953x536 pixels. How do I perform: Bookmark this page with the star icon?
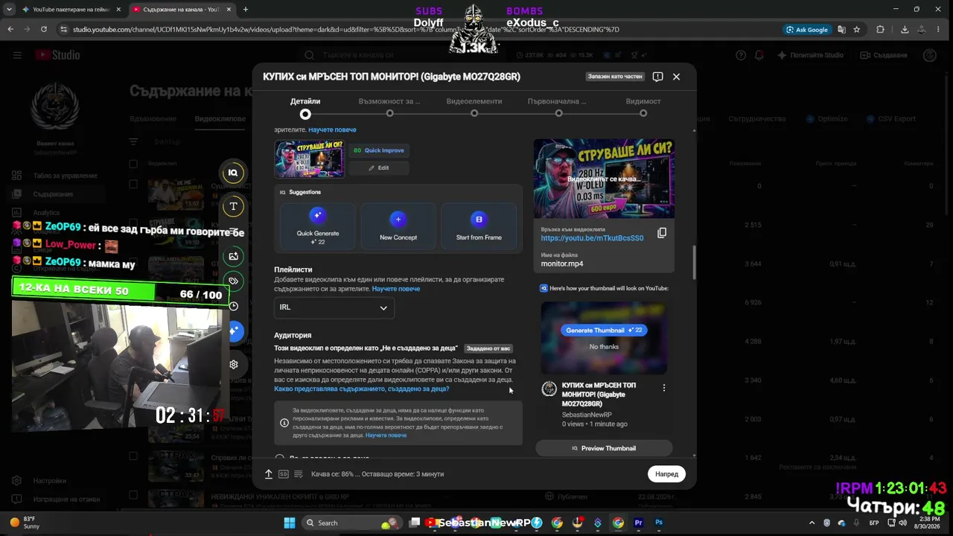coord(857,30)
